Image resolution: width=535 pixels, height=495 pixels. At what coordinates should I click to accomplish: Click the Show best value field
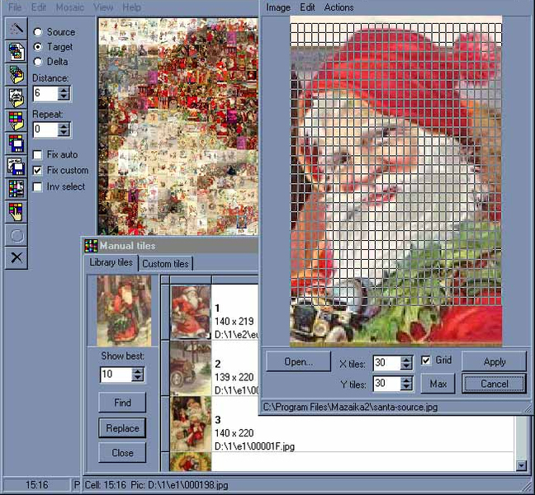coord(116,375)
